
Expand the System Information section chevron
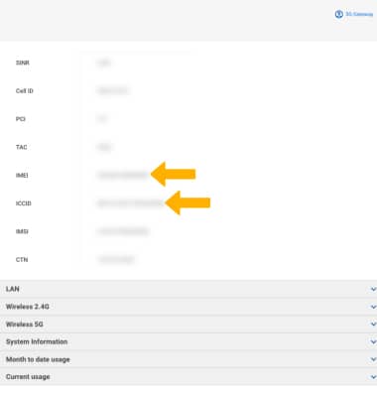tap(373, 341)
